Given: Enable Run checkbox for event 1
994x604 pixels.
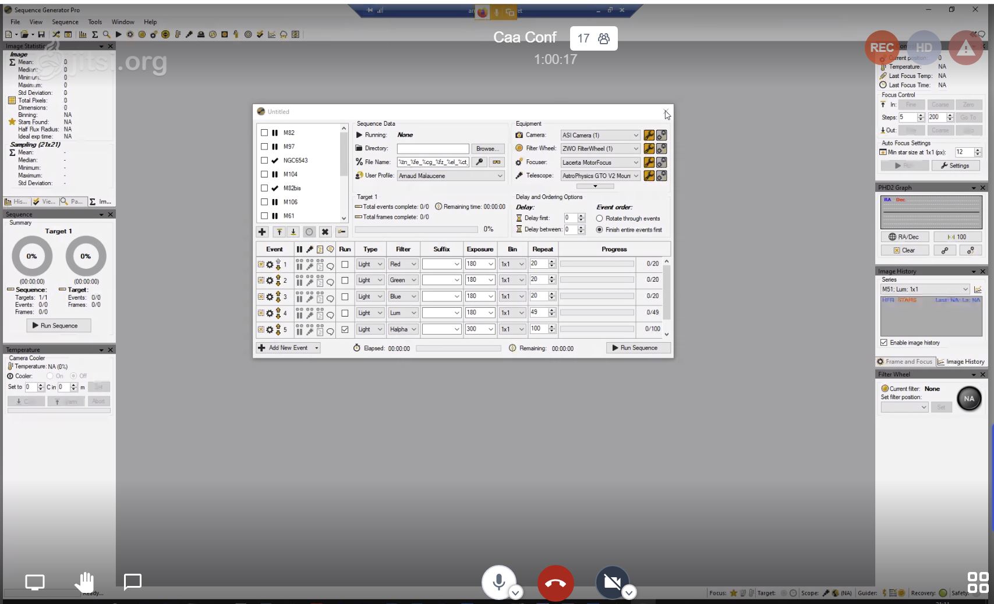Looking at the screenshot, I should (x=345, y=264).
